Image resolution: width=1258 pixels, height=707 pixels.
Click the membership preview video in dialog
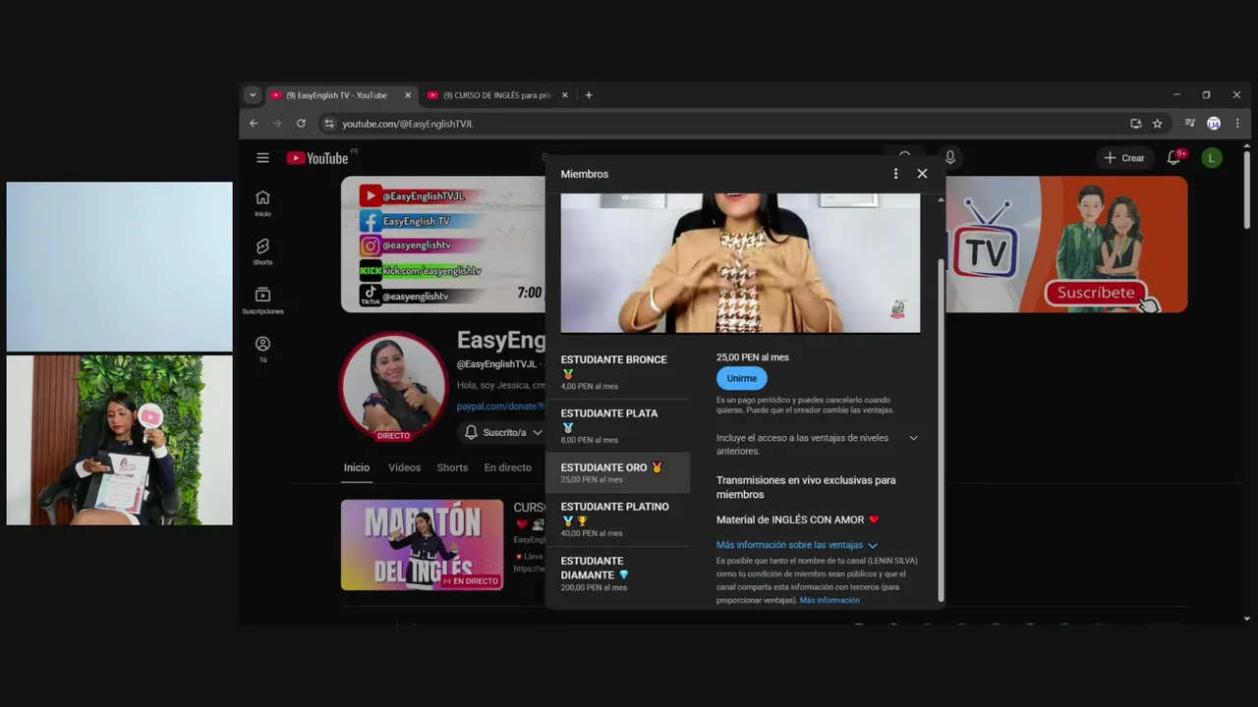point(740,263)
